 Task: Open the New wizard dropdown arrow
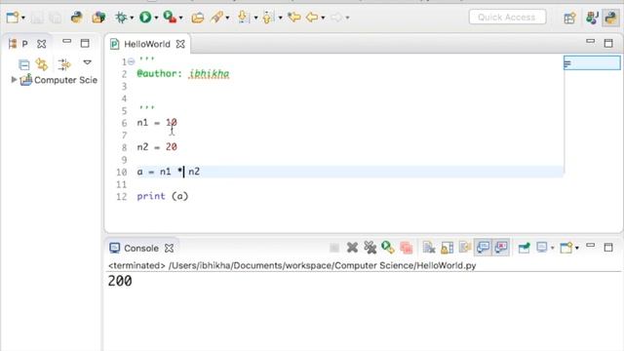tap(23, 18)
